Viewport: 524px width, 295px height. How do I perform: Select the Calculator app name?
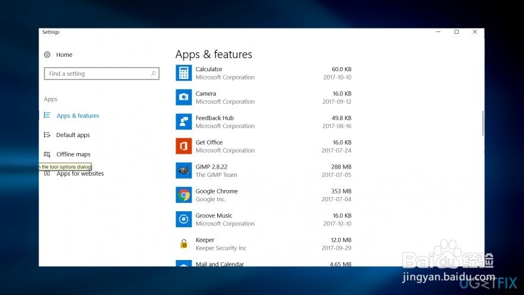[209, 69]
